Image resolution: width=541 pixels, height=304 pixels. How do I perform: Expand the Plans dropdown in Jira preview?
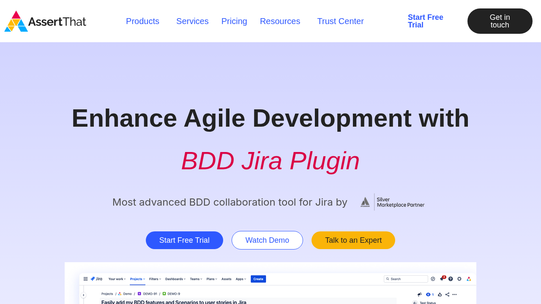click(x=212, y=279)
